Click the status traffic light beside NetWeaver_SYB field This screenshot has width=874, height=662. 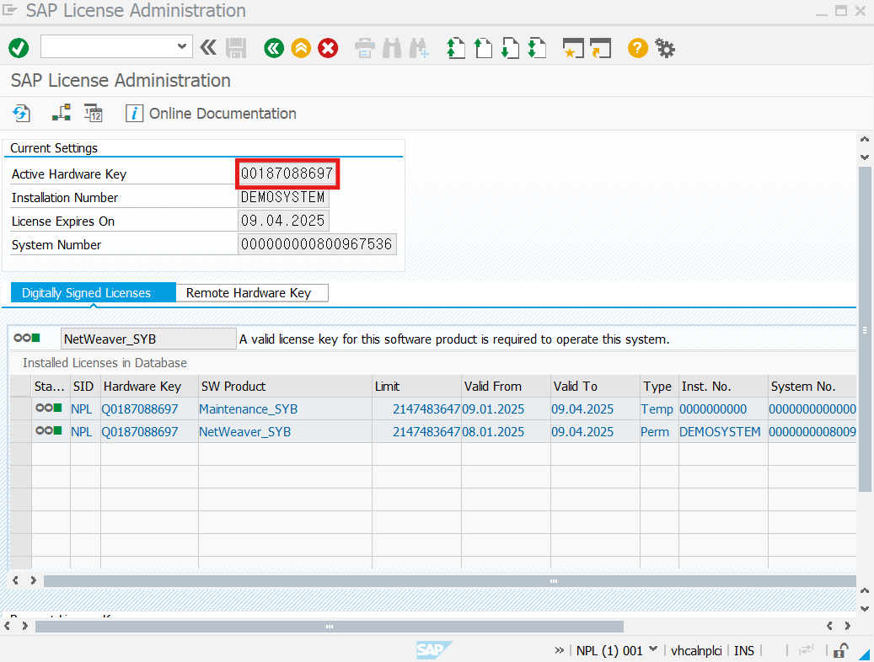click(x=27, y=339)
